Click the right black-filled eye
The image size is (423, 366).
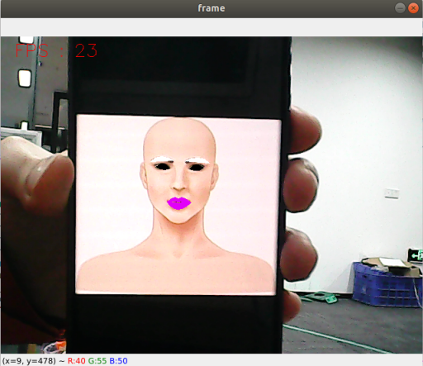pos(197,167)
